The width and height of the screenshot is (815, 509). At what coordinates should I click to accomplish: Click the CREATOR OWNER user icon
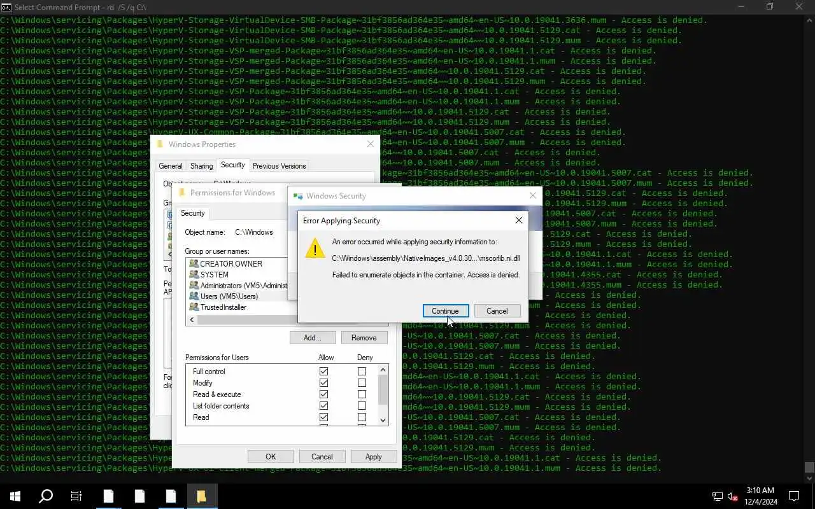coord(194,264)
